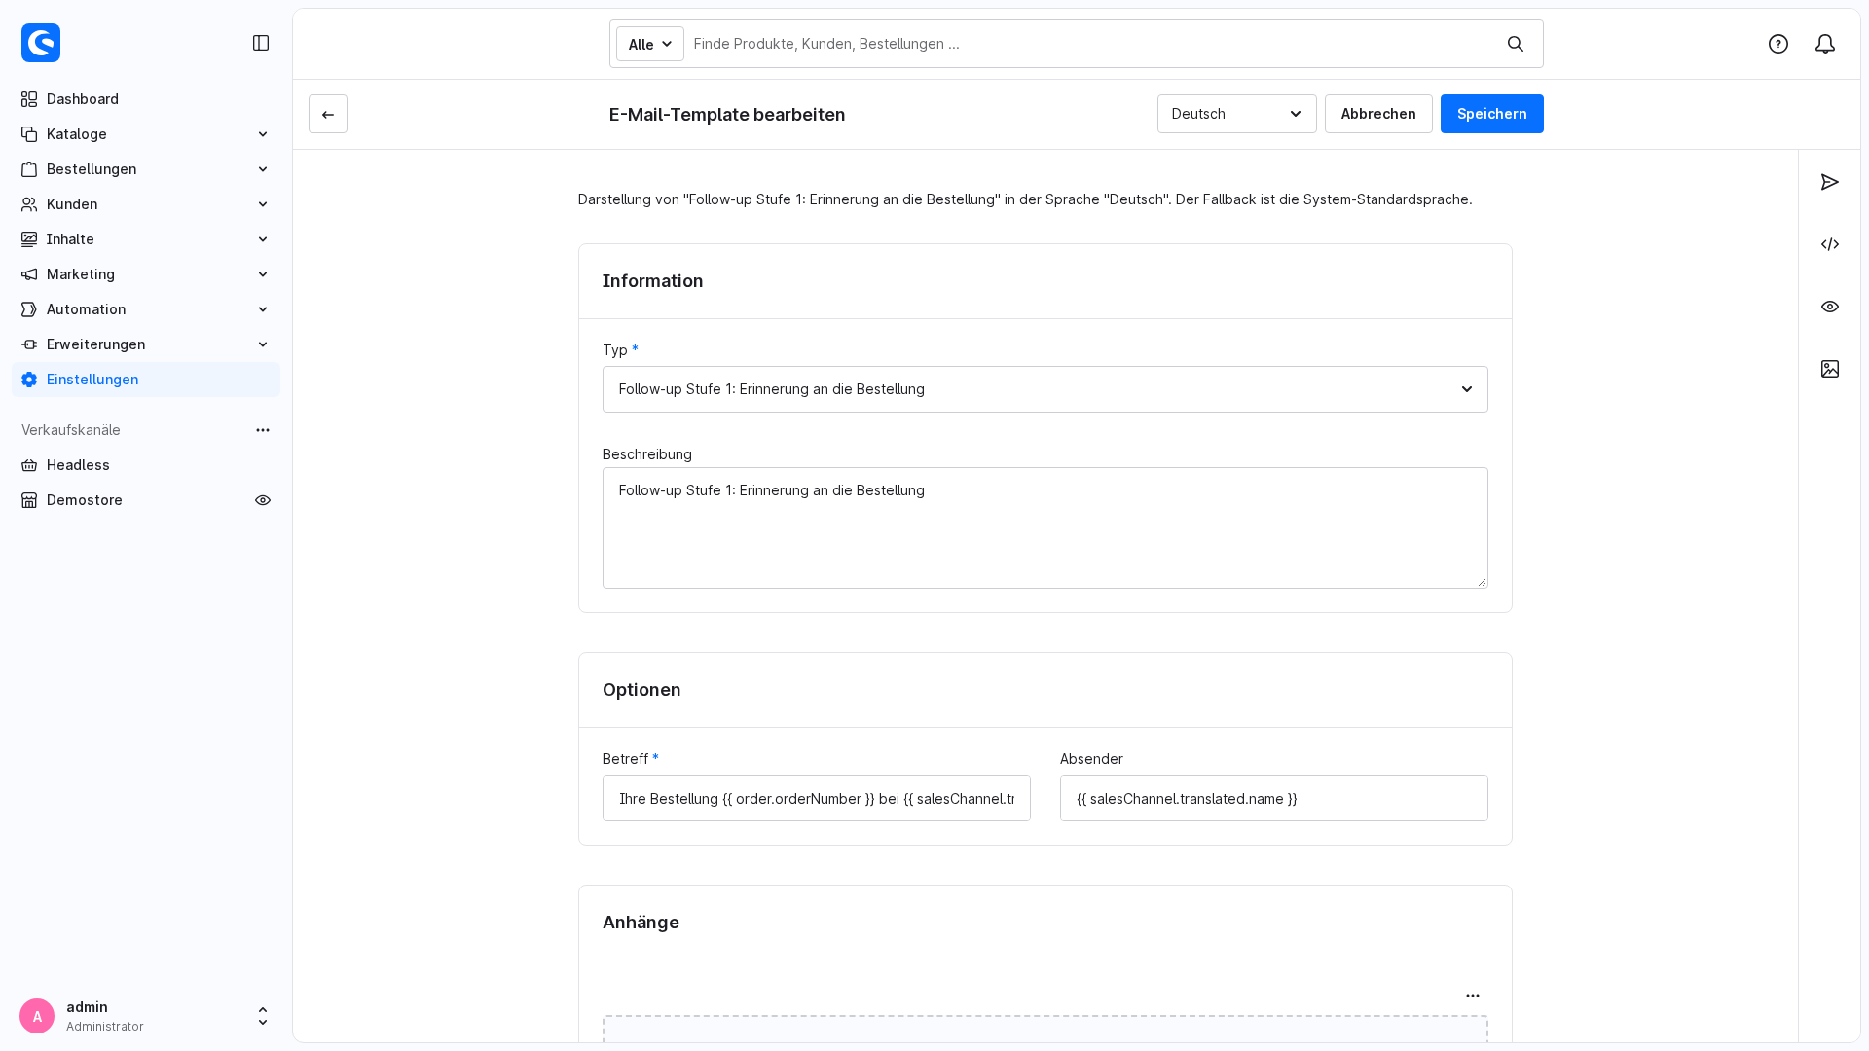The height and width of the screenshot is (1051, 1869).
Task: Open code variables sidebar icon
Action: coord(1830,244)
